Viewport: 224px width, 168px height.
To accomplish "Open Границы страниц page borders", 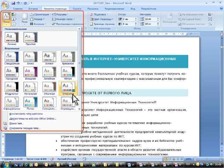I will (102, 24).
